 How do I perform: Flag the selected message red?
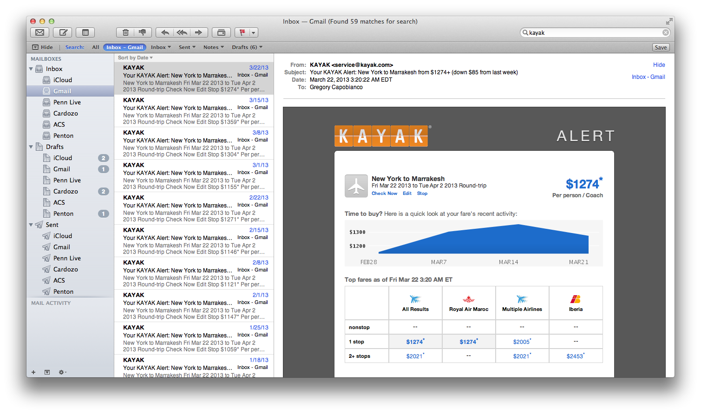242,32
